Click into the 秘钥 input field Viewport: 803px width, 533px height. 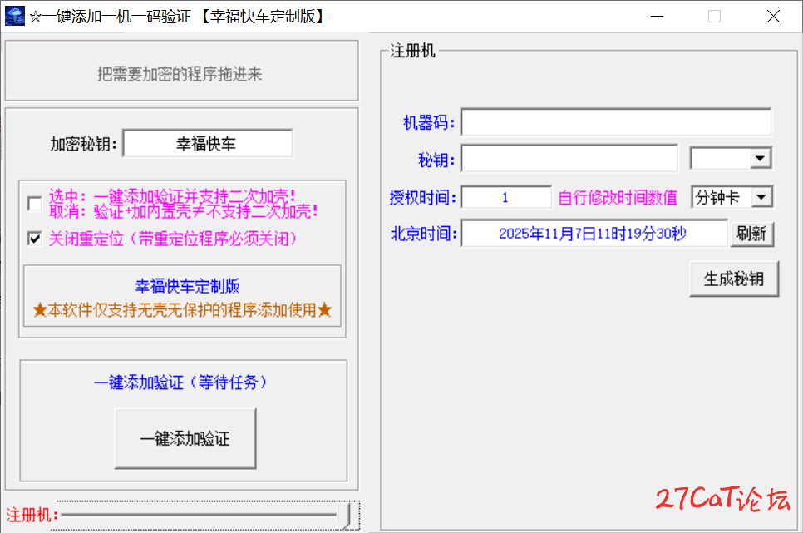tap(569, 158)
